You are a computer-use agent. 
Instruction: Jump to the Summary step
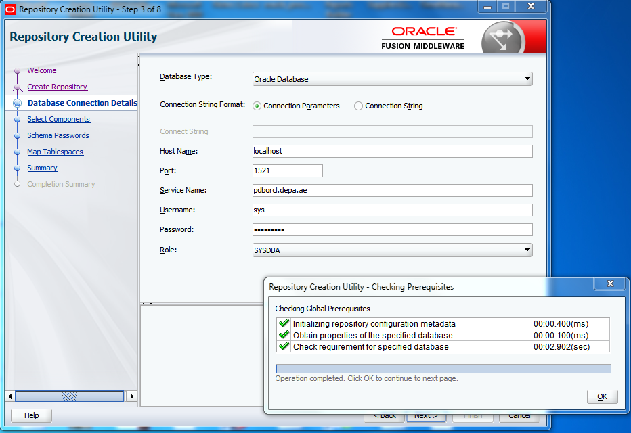[x=42, y=168]
